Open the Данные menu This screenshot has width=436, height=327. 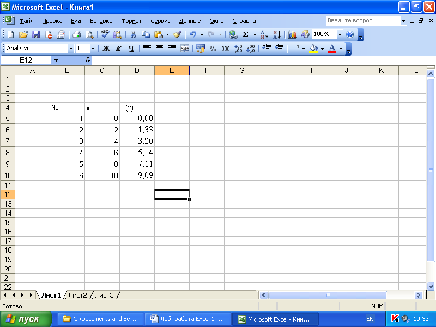tap(190, 21)
